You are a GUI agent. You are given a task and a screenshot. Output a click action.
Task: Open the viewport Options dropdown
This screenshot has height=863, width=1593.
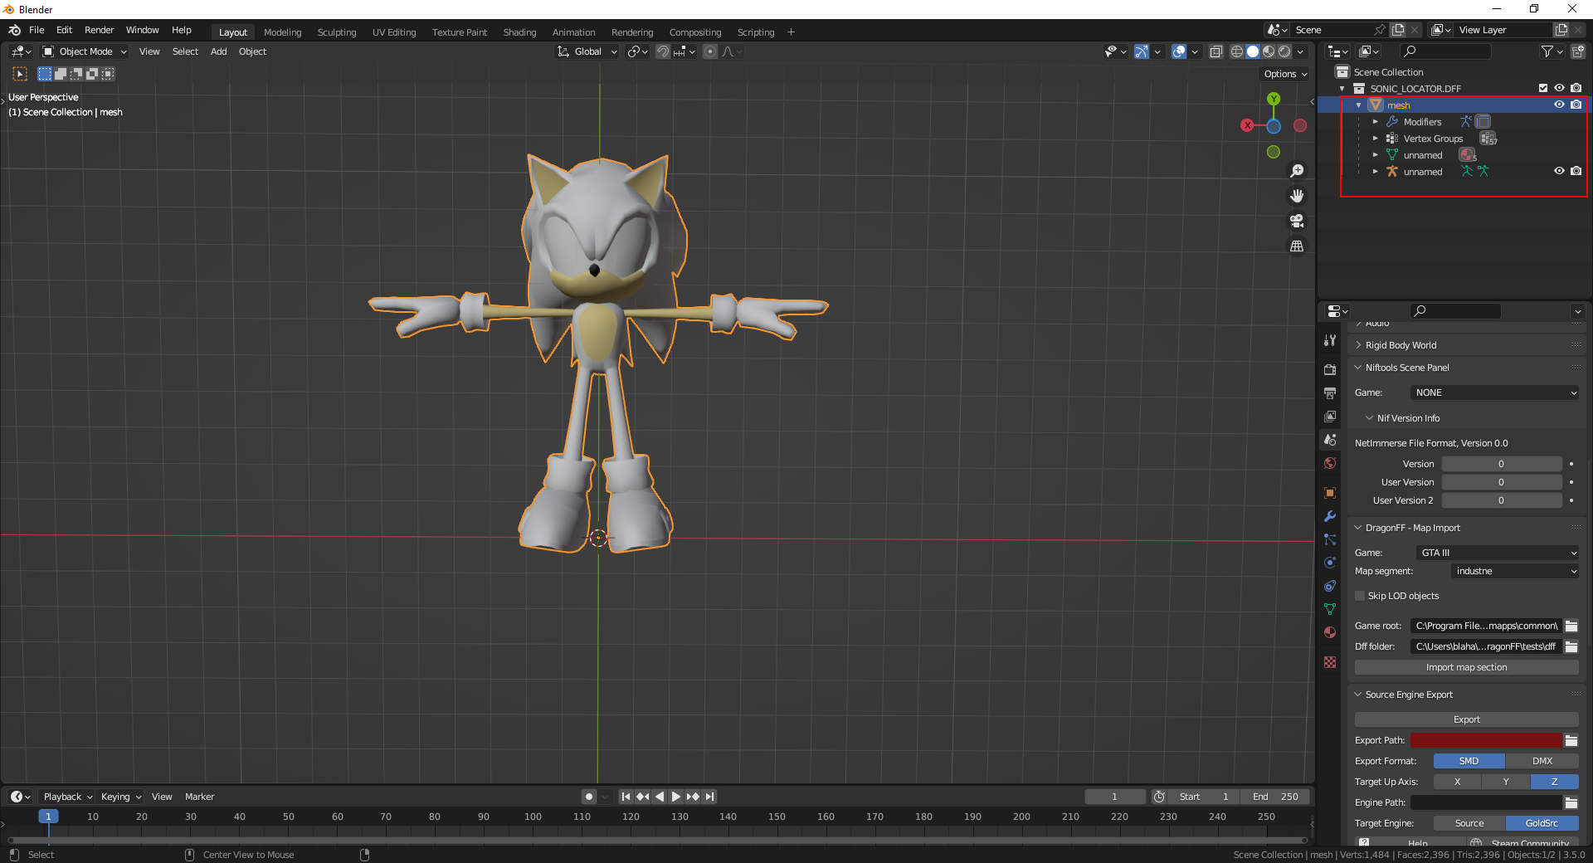coord(1284,74)
